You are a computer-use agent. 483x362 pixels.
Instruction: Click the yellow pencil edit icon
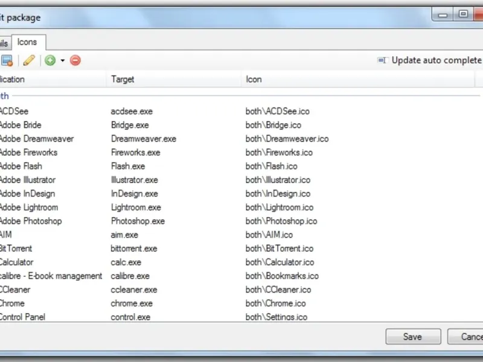click(29, 60)
